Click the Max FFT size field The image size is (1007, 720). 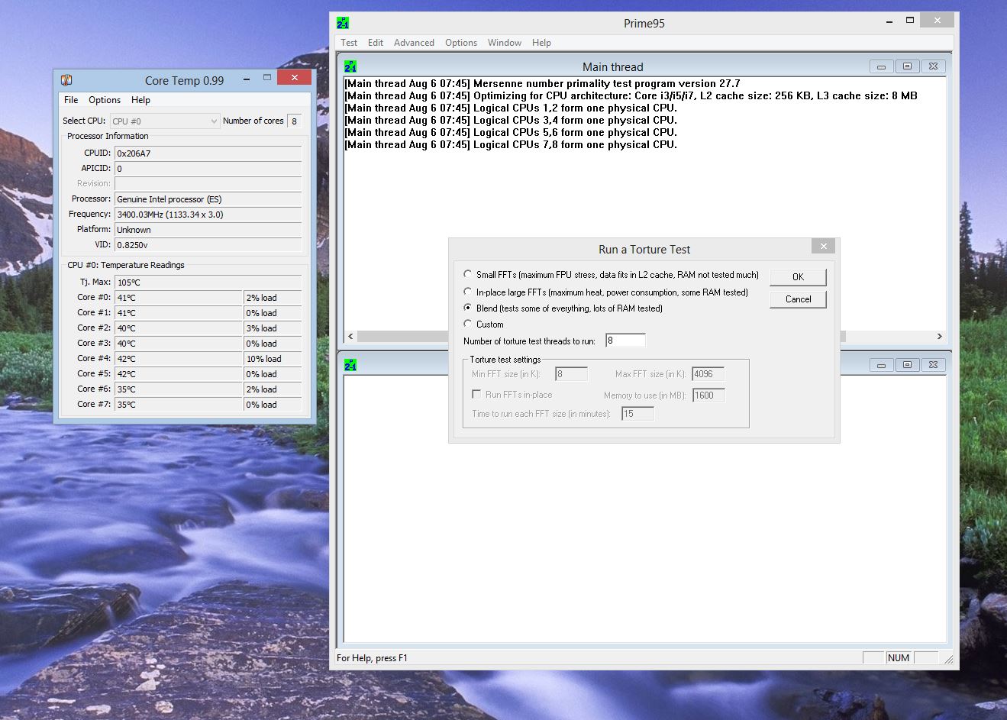(708, 374)
